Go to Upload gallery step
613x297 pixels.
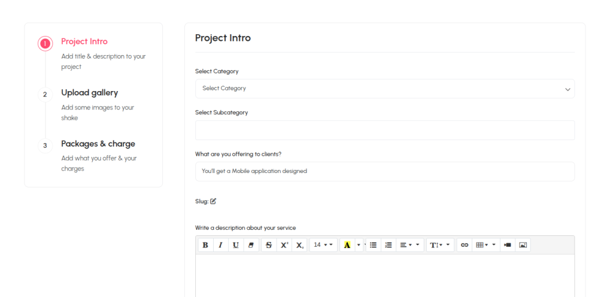pos(89,93)
